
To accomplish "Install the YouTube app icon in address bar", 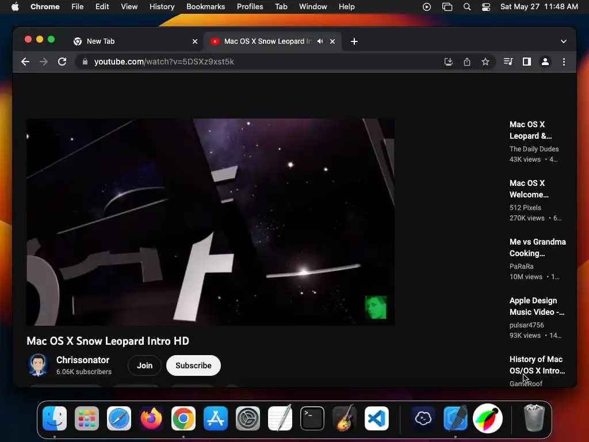I will click(448, 62).
